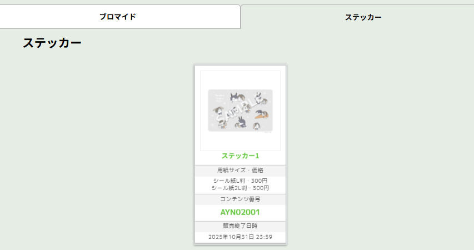This screenshot has height=250, width=474.
Task: Click the 2025年10月31日 23:59 end date
Action: point(240,237)
